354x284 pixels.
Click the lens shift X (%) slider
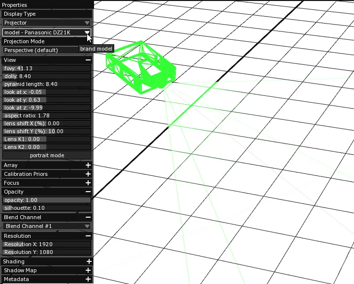tap(47, 123)
